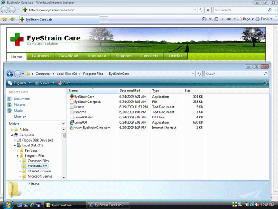Image resolution: width=278 pixels, height=209 pixels.
Task: Click the volume tray icon
Action: 257,205
